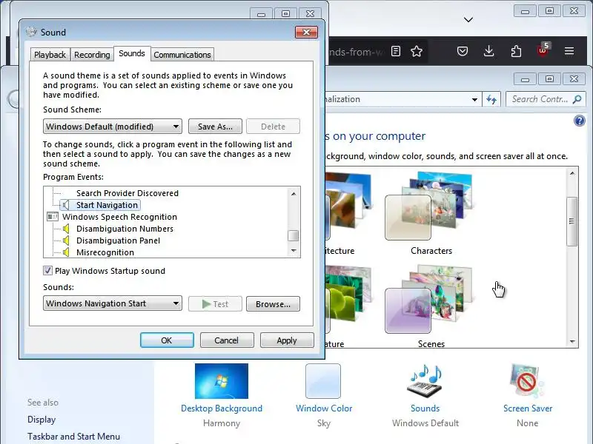Open Firefox reader view icon
Image resolution: width=593 pixels, height=444 pixels.
coord(396,51)
